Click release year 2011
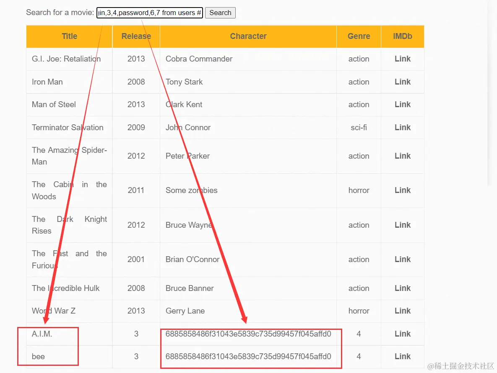Screen dimensions: 497x373 pos(136,190)
